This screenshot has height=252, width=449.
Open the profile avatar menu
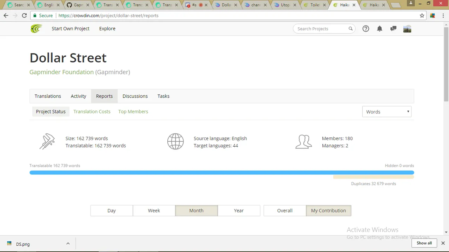point(407,29)
